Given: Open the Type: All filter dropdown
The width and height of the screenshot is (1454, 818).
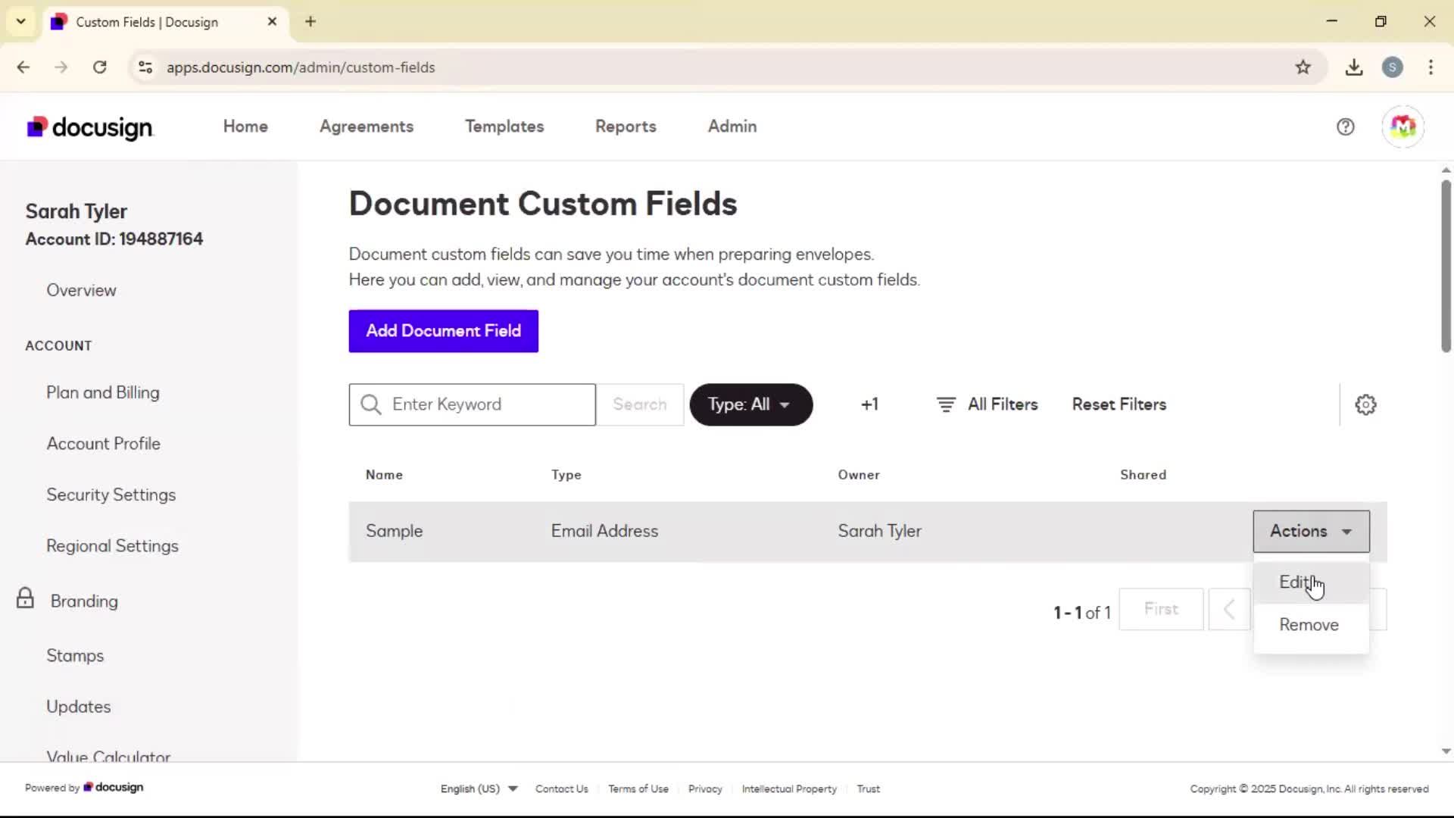Looking at the screenshot, I should [x=750, y=404].
